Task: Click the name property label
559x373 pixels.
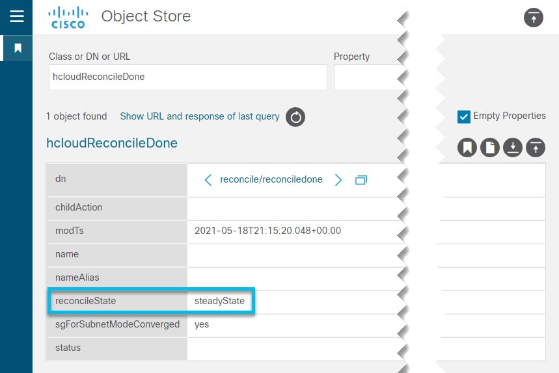Action: [66, 254]
